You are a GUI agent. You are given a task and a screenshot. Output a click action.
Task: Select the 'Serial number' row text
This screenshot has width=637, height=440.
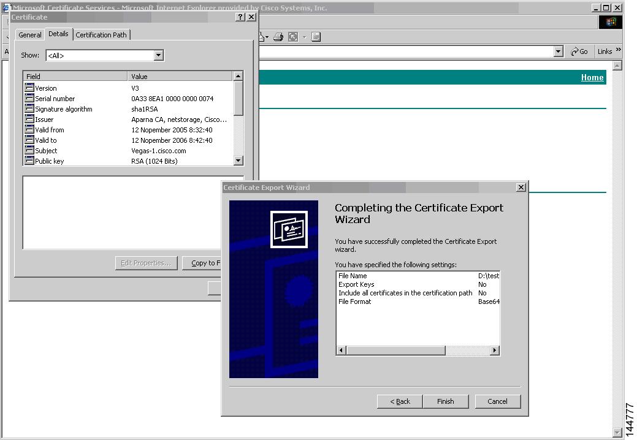click(x=55, y=99)
